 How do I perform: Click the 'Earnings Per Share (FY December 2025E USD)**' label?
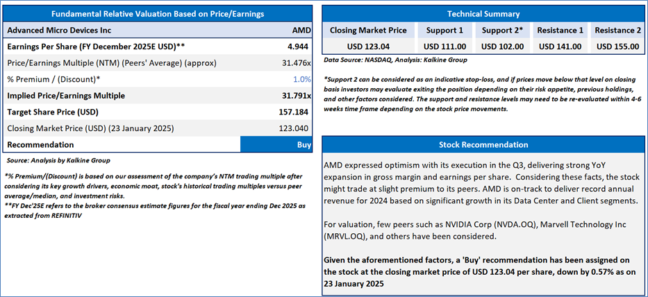tap(96, 46)
